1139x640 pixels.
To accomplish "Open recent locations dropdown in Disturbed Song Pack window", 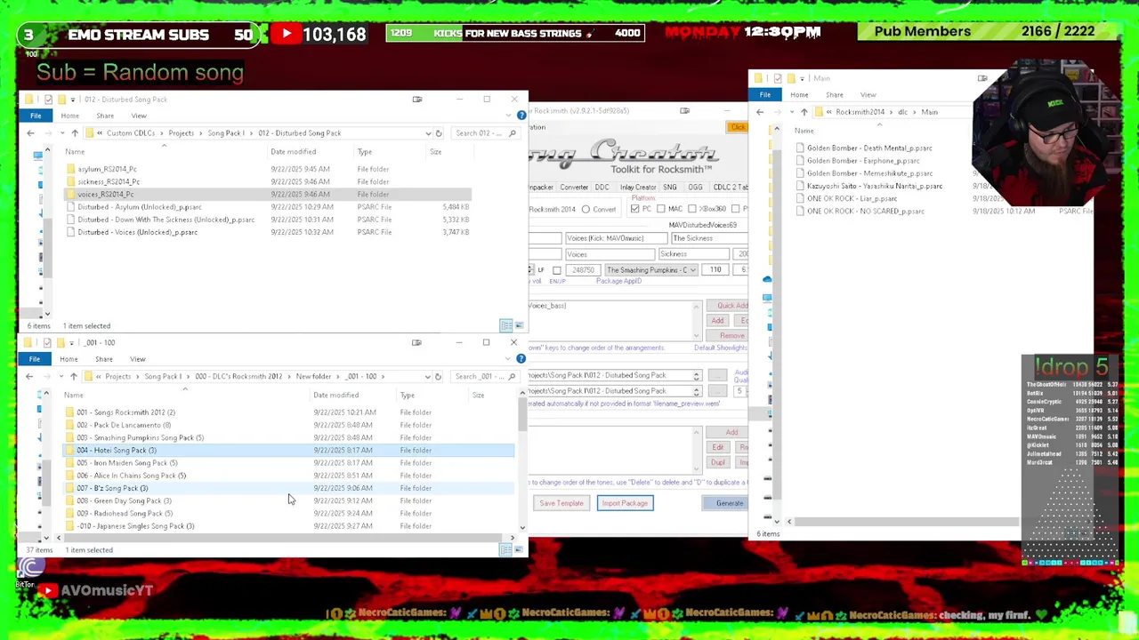I will tap(61, 133).
